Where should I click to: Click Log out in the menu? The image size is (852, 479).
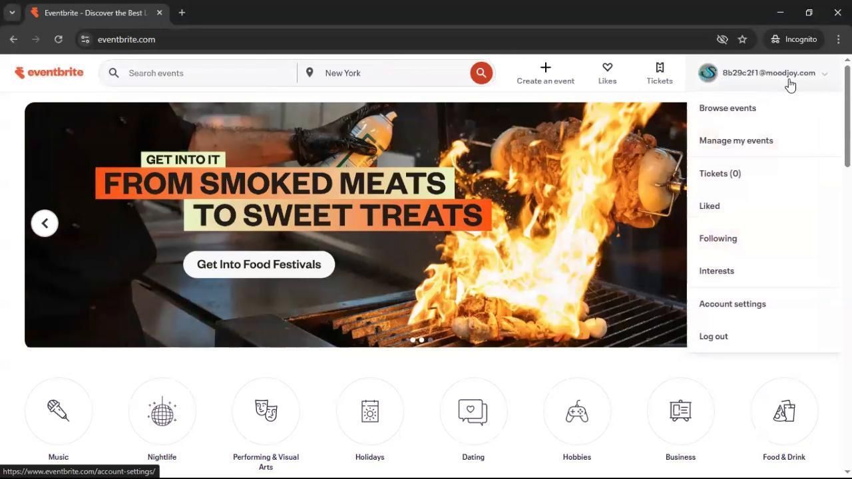[x=713, y=337]
